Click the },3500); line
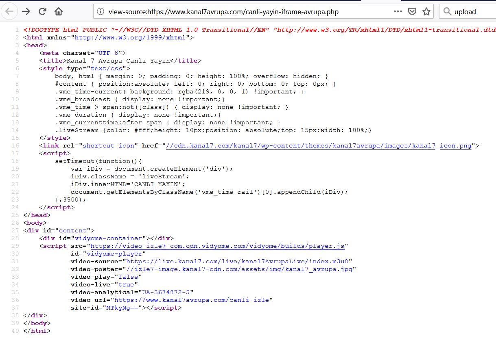496x349 pixels. coord(71,199)
